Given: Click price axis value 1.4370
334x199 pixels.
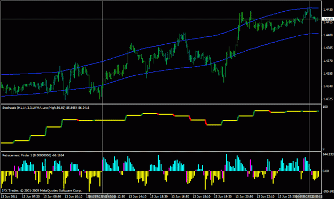Looking at the screenshot, I should pyautogui.click(x=328, y=61).
